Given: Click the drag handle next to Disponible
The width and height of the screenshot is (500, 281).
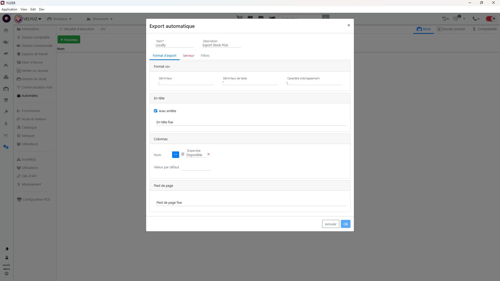Looking at the screenshot, I should click(183, 154).
